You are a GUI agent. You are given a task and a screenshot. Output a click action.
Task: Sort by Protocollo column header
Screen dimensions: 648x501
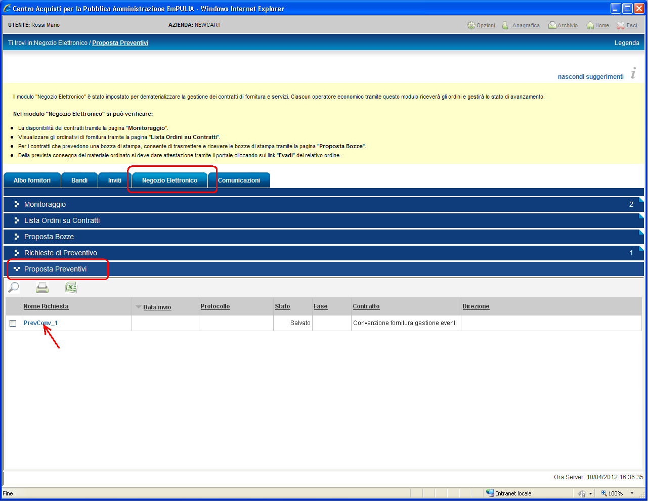pyautogui.click(x=215, y=306)
